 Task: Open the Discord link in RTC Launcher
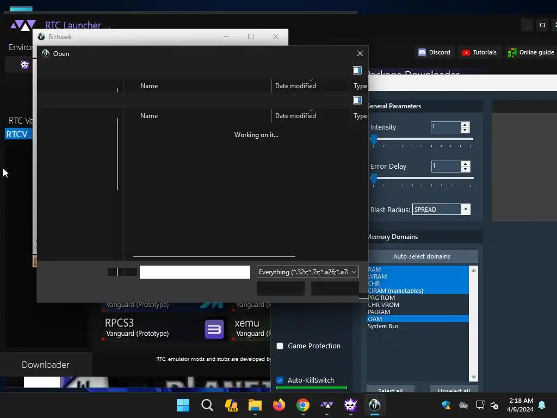(435, 52)
